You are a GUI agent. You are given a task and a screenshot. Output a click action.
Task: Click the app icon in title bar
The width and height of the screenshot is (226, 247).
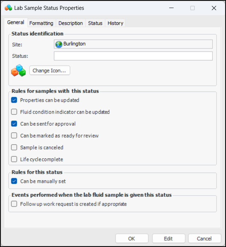(8, 8)
